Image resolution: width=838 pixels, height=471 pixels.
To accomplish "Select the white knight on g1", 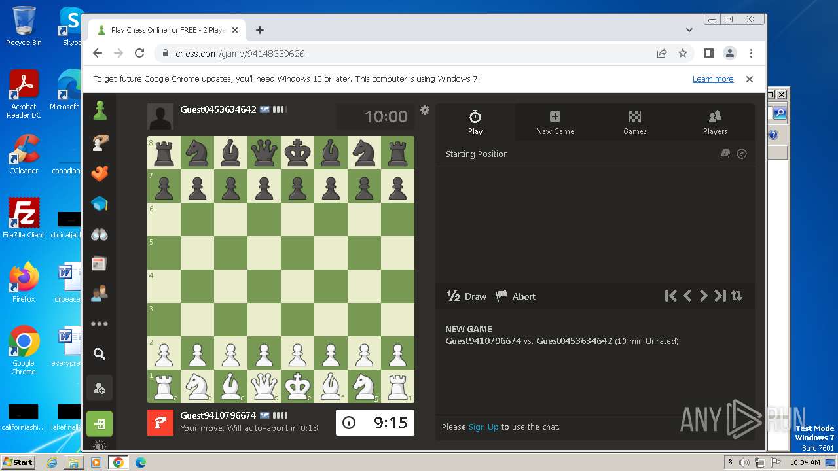I will [364, 386].
